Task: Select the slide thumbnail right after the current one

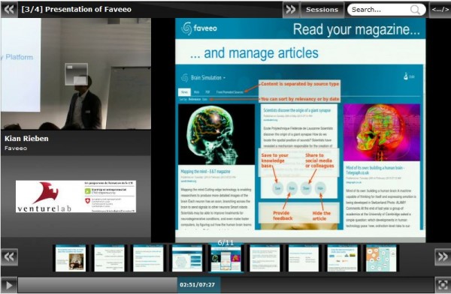Action: click(x=265, y=258)
